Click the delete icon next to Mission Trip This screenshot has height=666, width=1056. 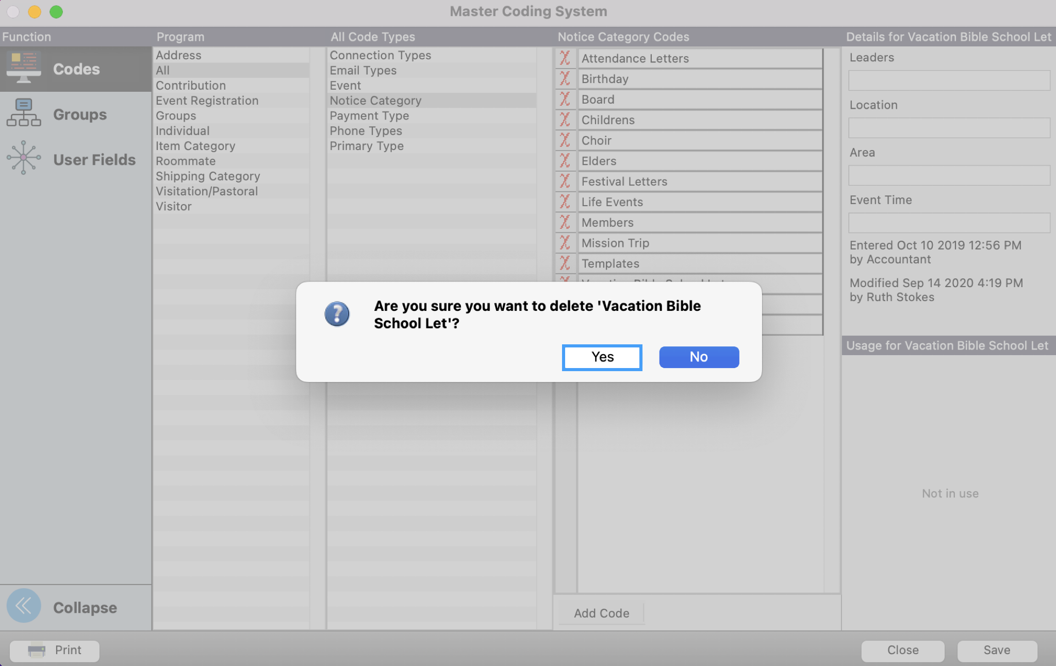(x=565, y=243)
